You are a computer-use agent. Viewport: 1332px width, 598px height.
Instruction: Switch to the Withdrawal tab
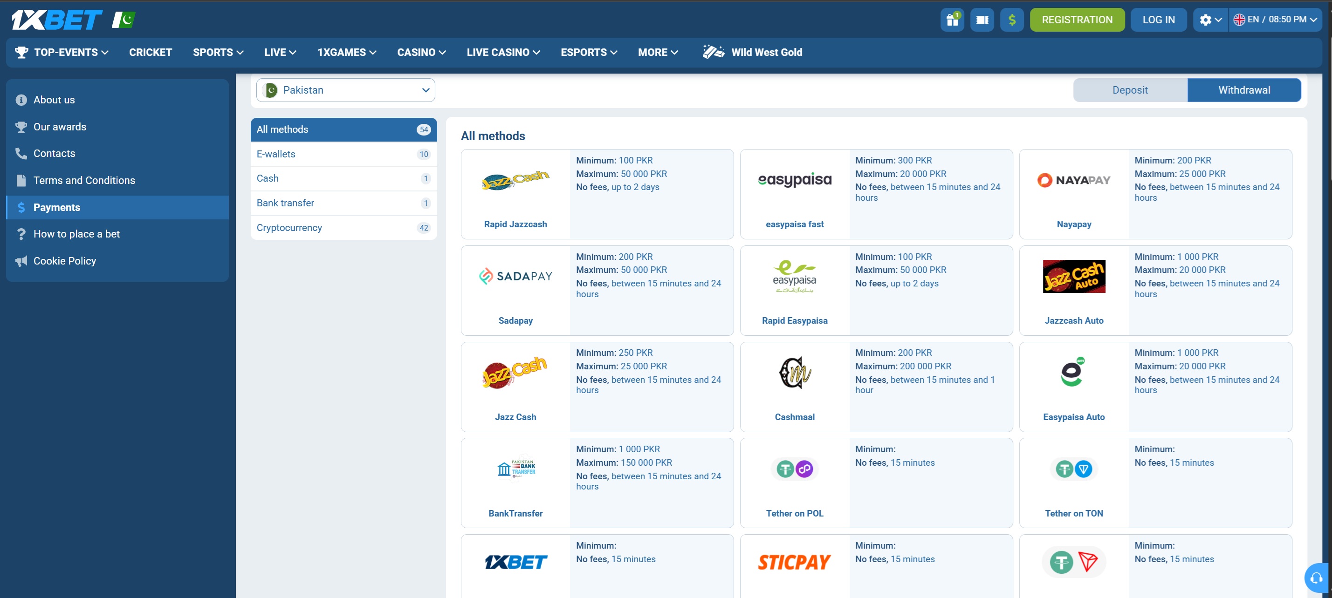pyautogui.click(x=1243, y=90)
